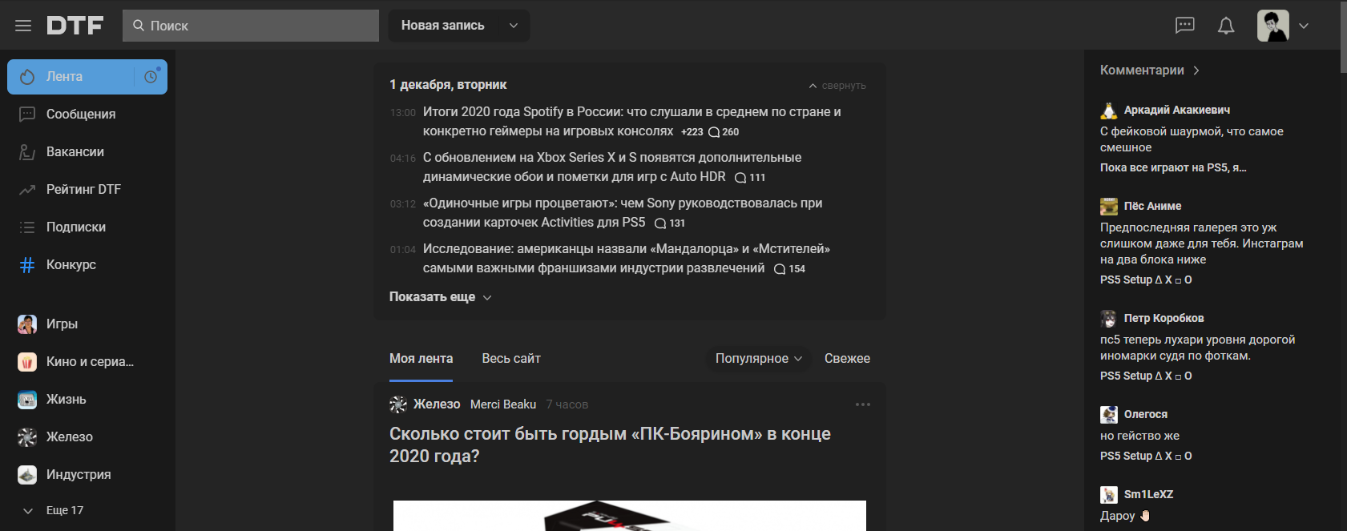Image resolution: width=1347 pixels, height=531 pixels.
Task: Click the clock icon in Лента item
Action: point(151,77)
